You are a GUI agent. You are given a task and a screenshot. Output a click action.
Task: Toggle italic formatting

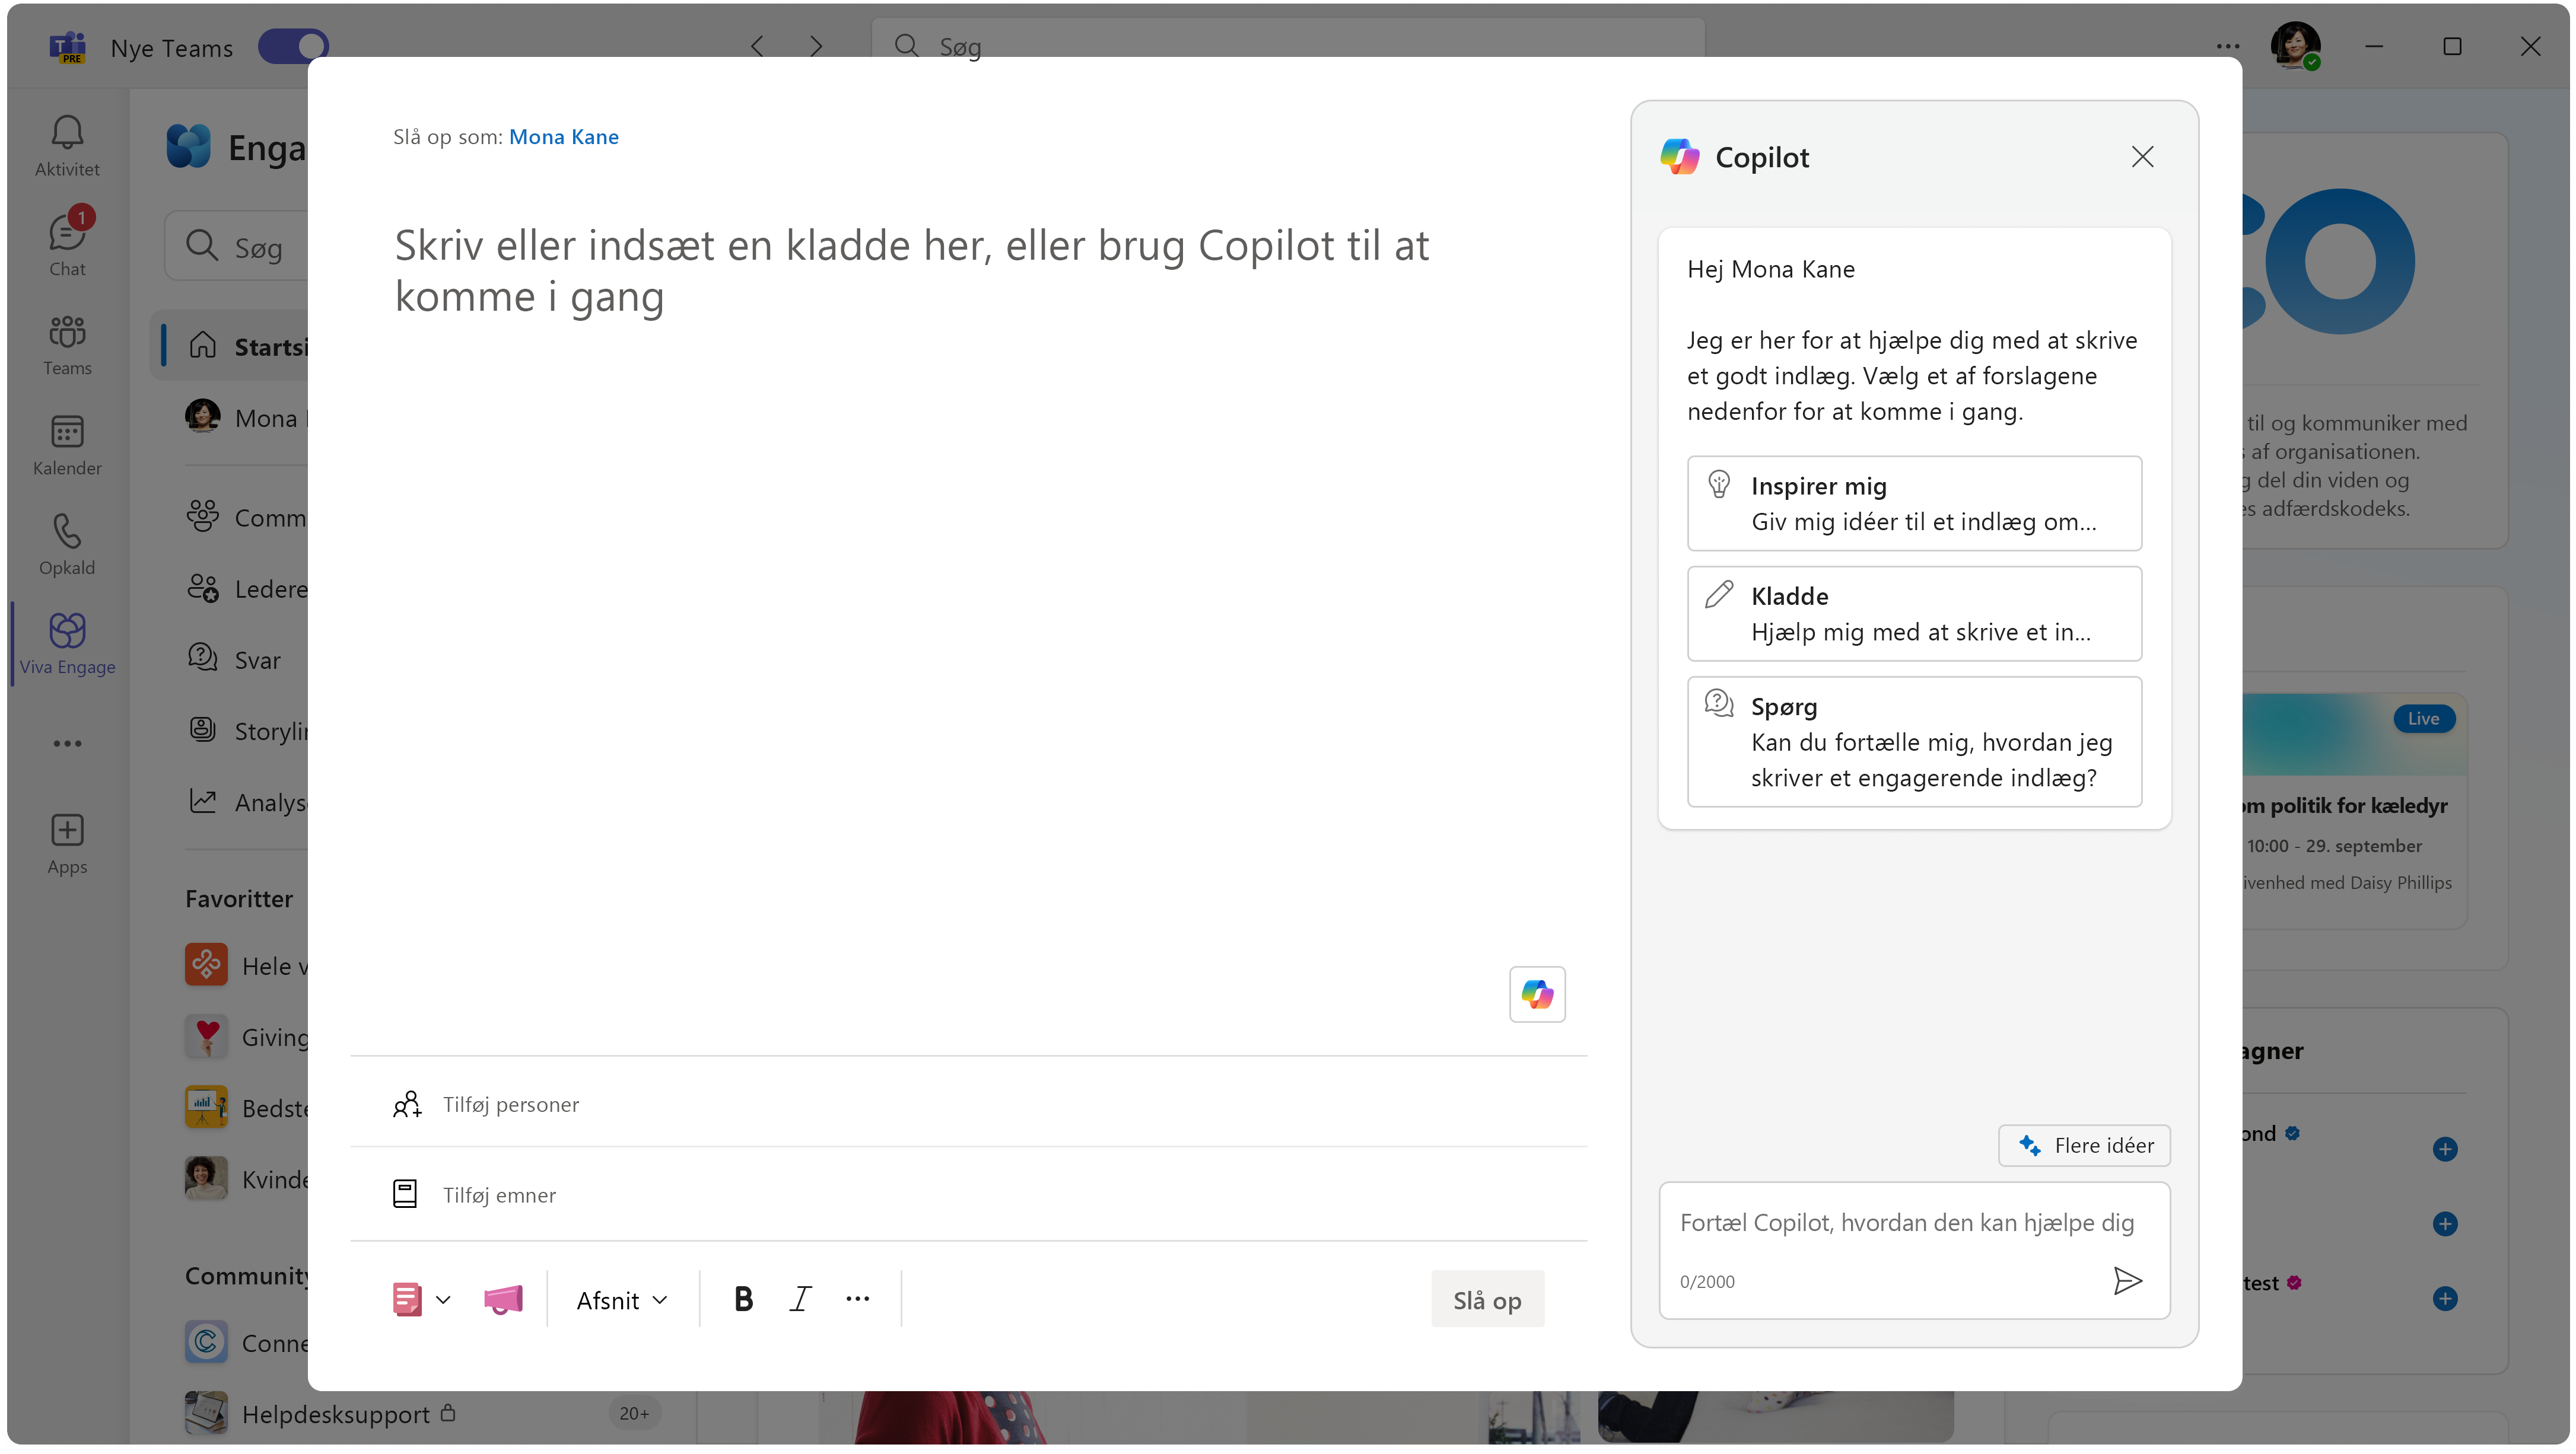(800, 1299)
